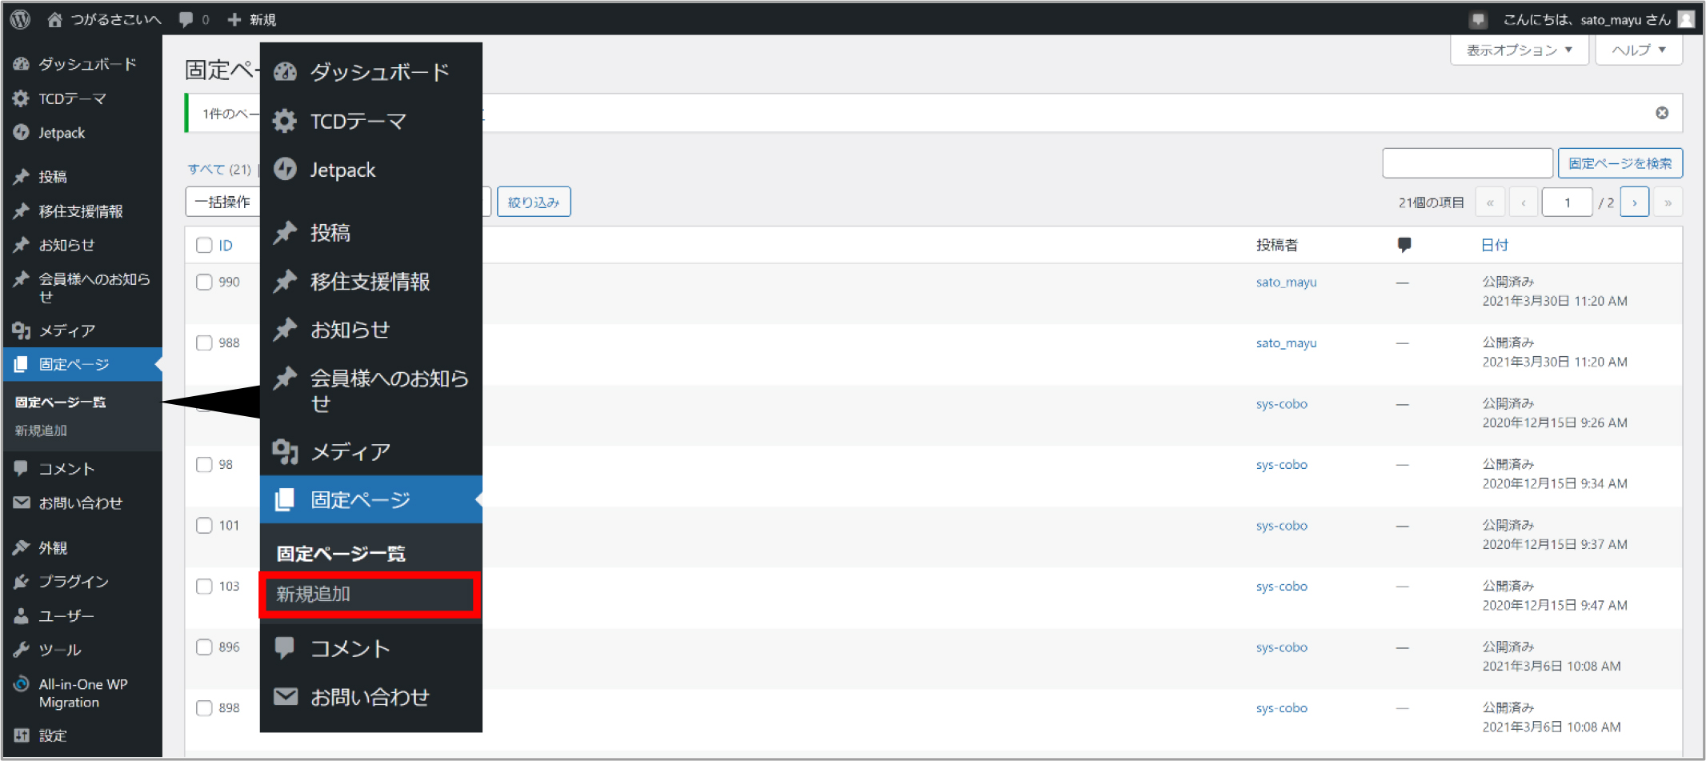Expand the 表示オプション panel

pyautogui.click(x=1518, y=50)
